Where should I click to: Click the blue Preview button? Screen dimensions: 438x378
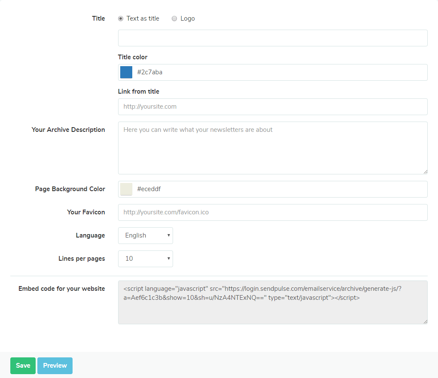click(55, 366)
